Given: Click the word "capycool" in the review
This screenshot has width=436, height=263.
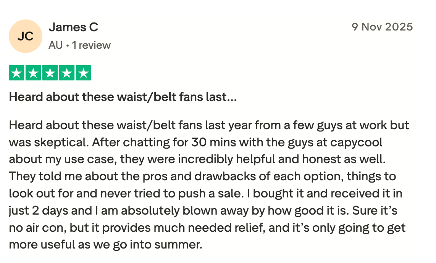Looking at the screenshot, I should pyautogui.click(x=357, y=142).
